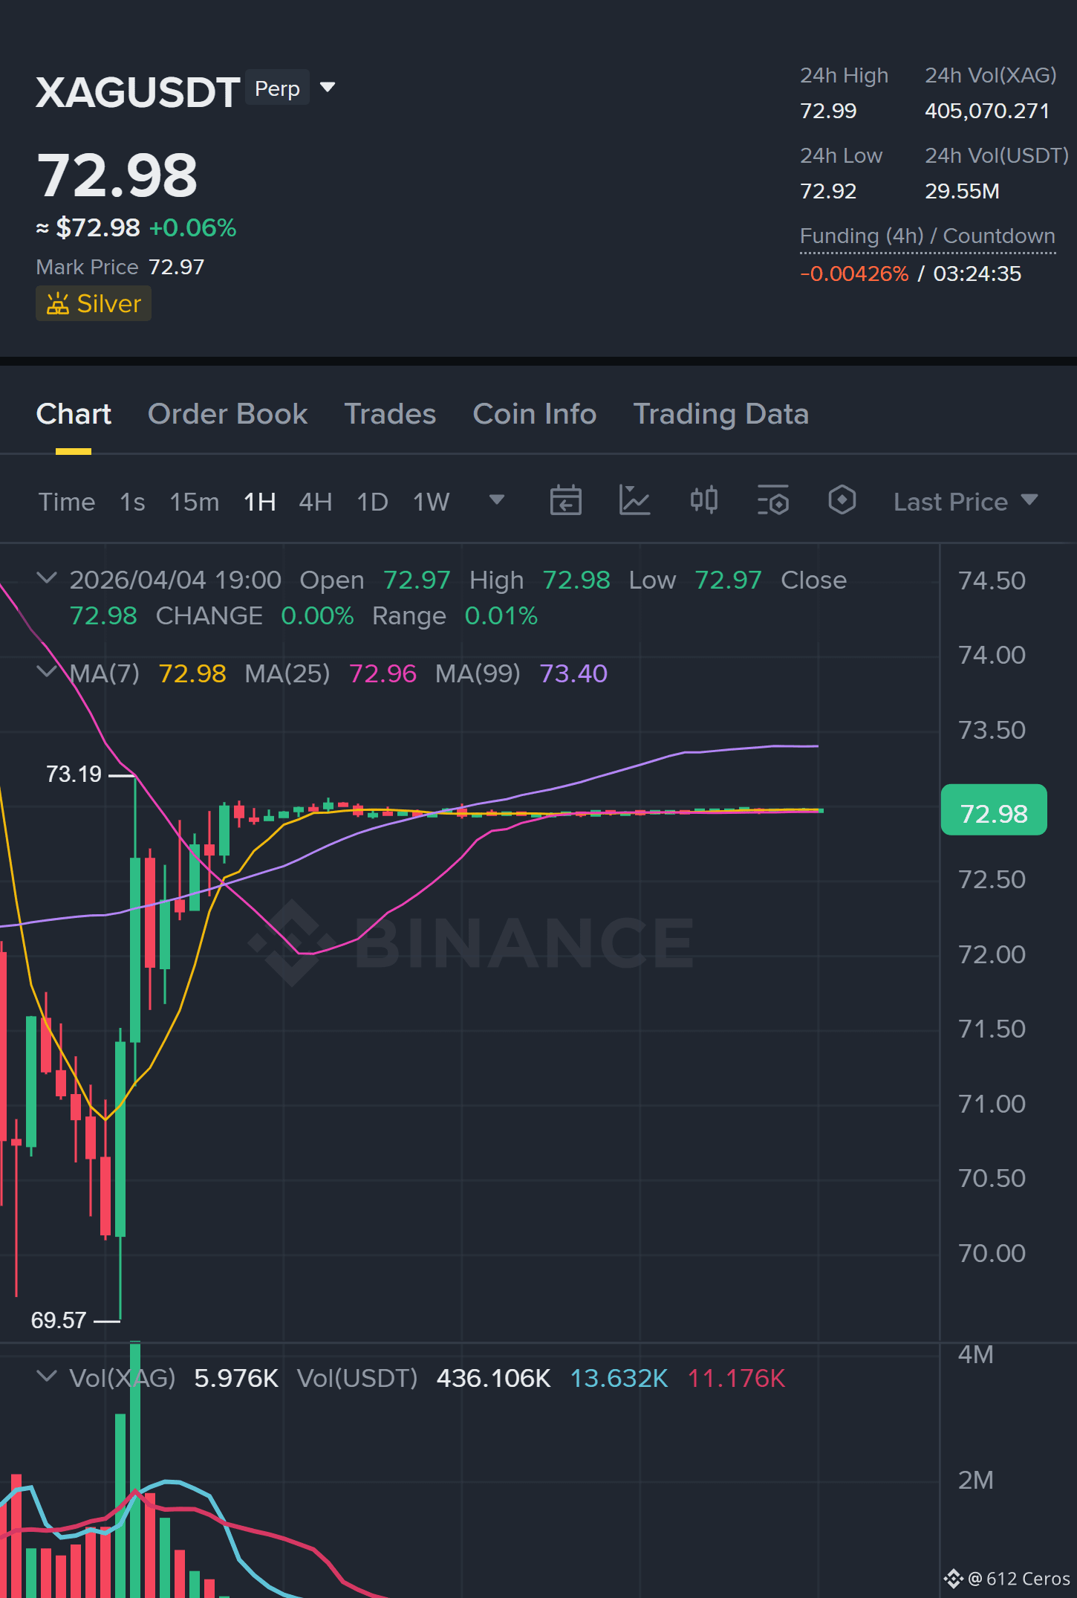This screenshot has height=1598, width=1077.
Task: Open chart display settings icon
Action: 772,500
